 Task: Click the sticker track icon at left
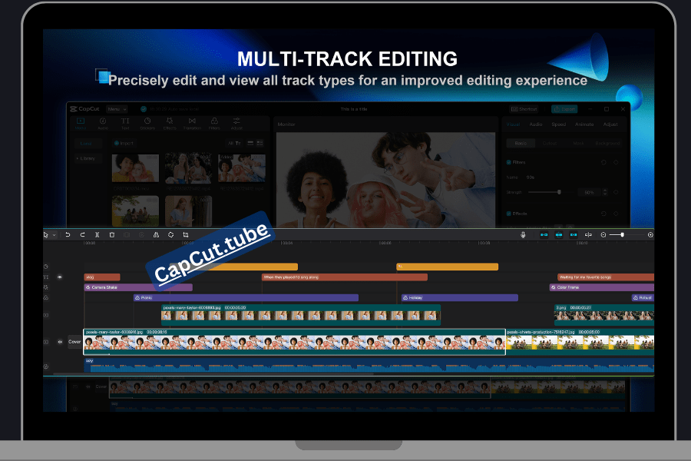click(x=46, y=267)
